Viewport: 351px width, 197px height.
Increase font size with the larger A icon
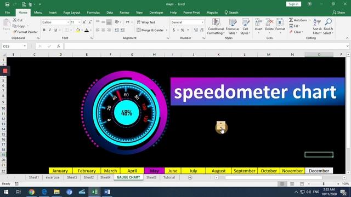tap(84, 22)
